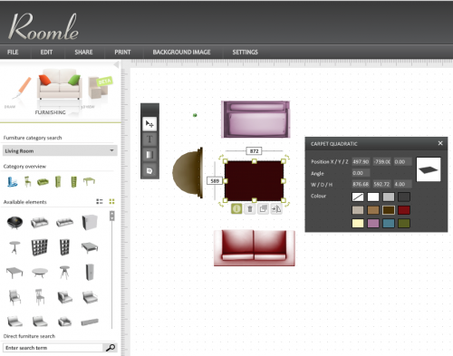This screenshot has width=453, height=356.
Task: Choose the Text tool in floating toolbar
Action: tap(149, 140)
